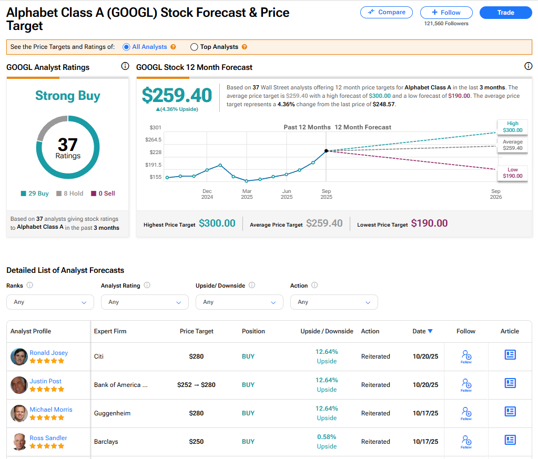Screen dimensions: 538x459
Task: Click Justin Post's profile photo
Action: pyautogui.click(x=19, y=385)
